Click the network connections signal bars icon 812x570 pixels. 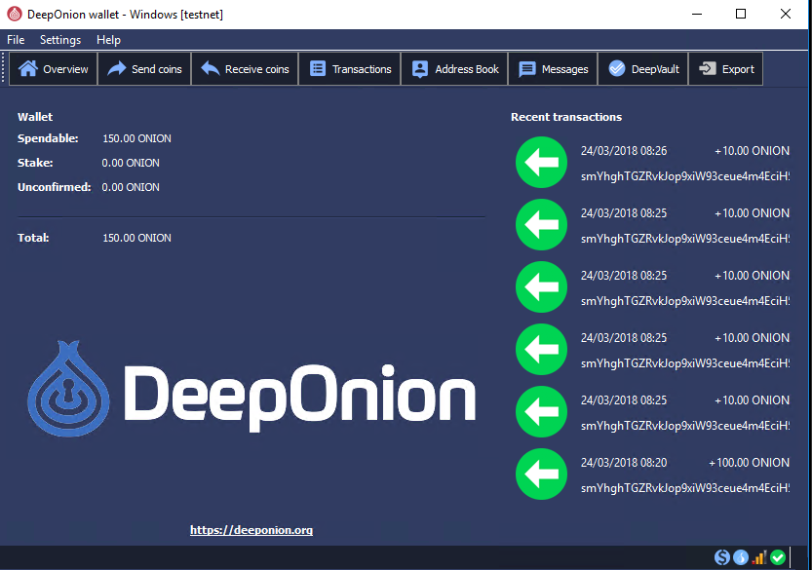point(759,557)
